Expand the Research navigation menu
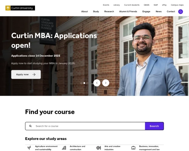This screenshot has height=151, width=189. tap(109, 11)
